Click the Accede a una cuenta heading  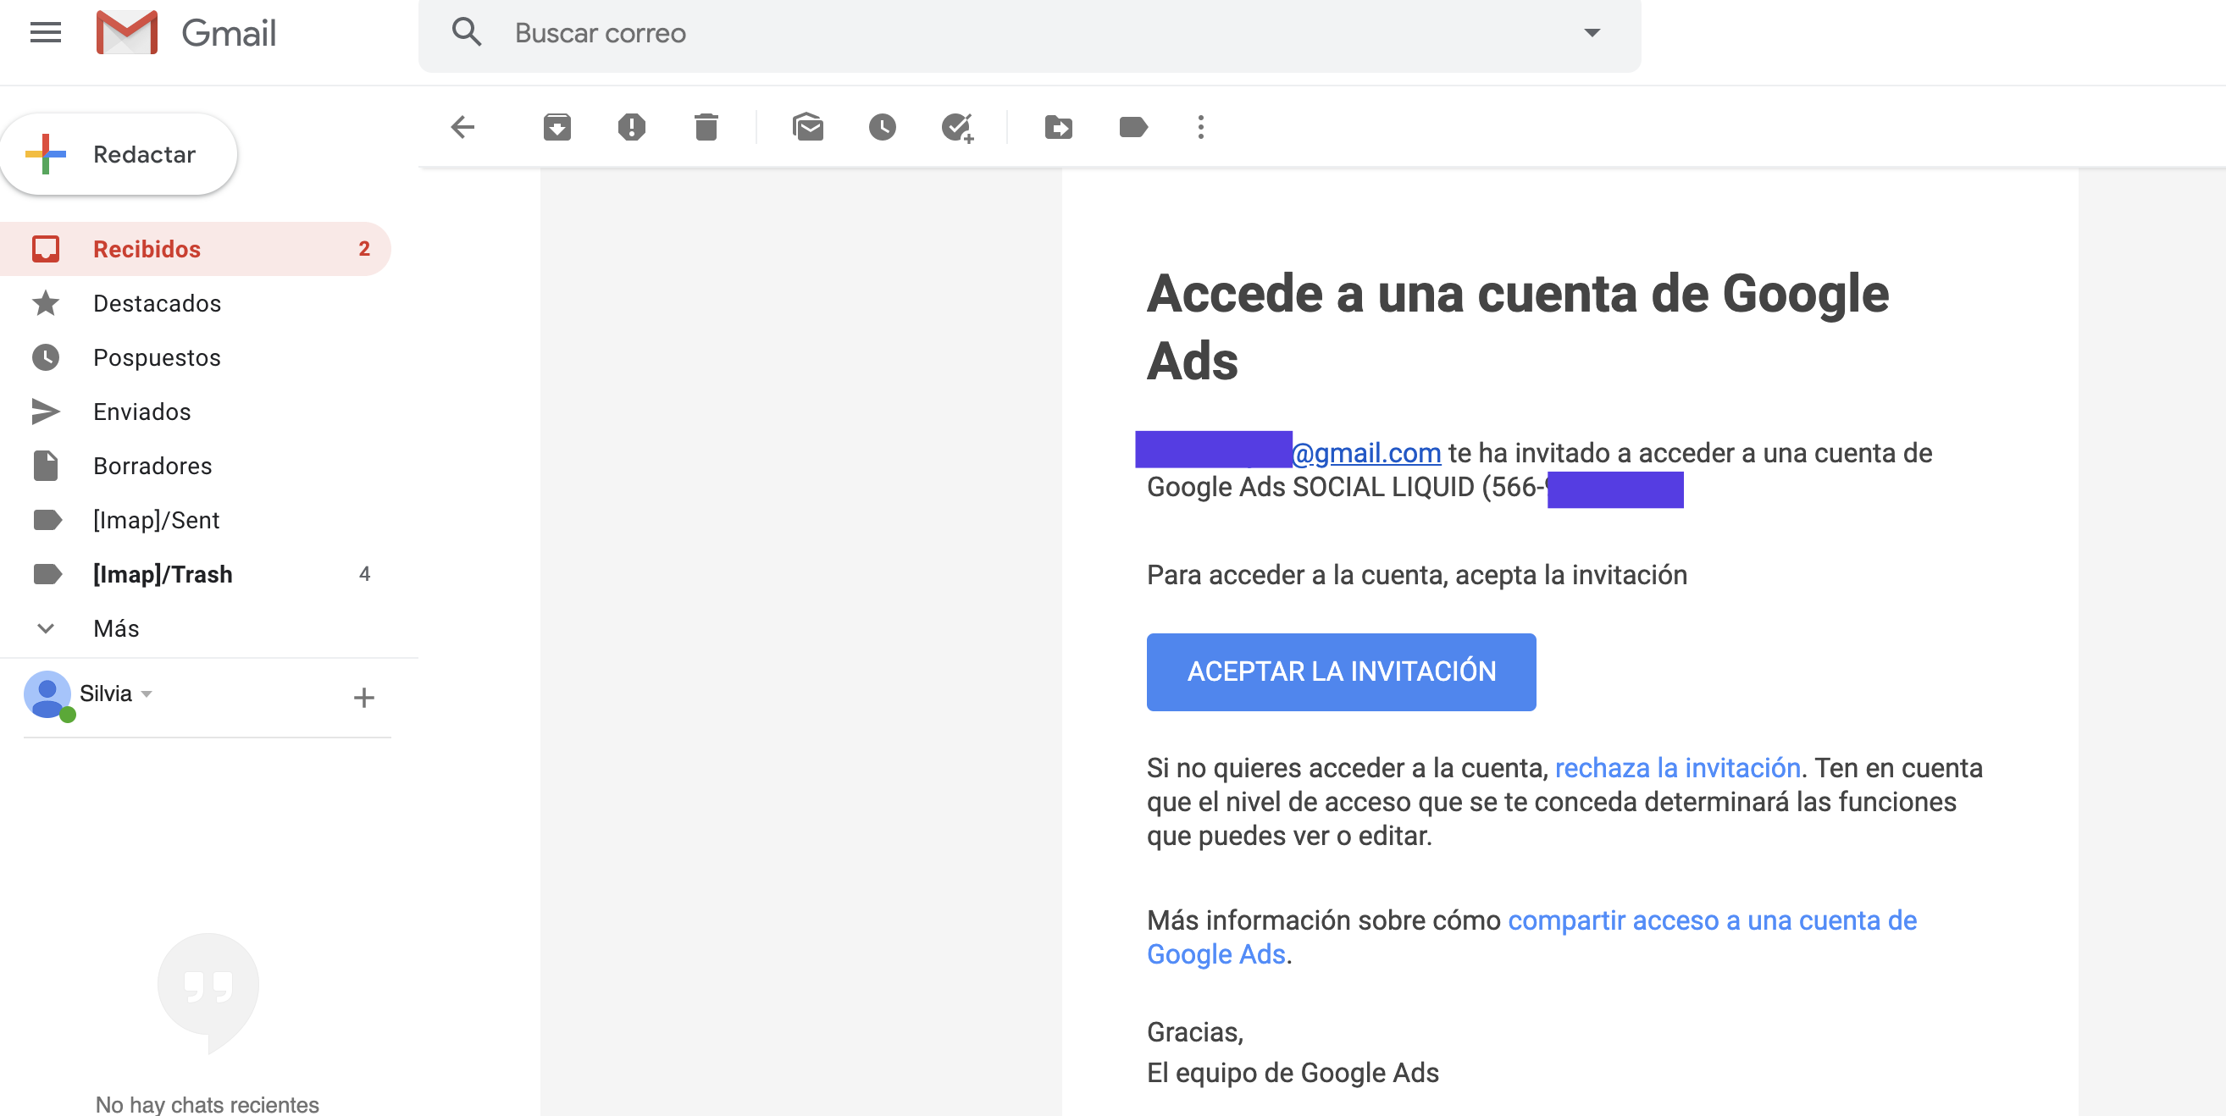[1518, 327]
